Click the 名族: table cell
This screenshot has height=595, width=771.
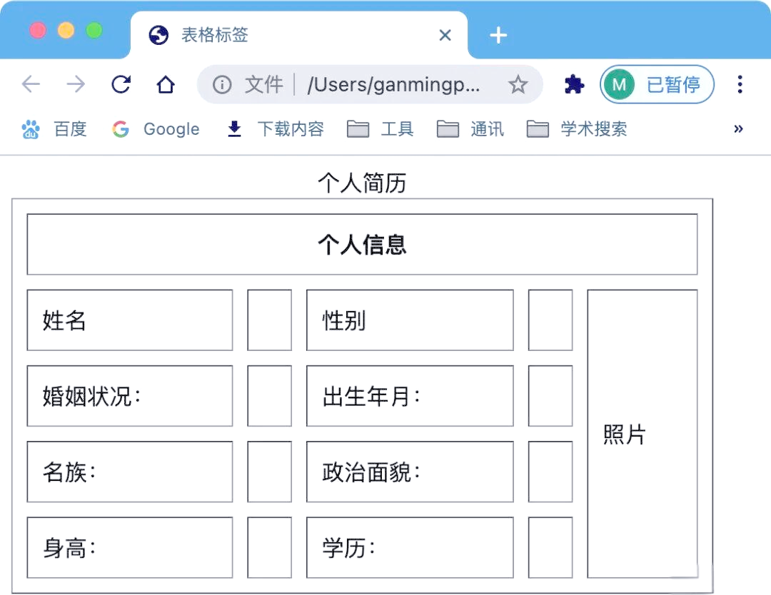pos(130,472)
